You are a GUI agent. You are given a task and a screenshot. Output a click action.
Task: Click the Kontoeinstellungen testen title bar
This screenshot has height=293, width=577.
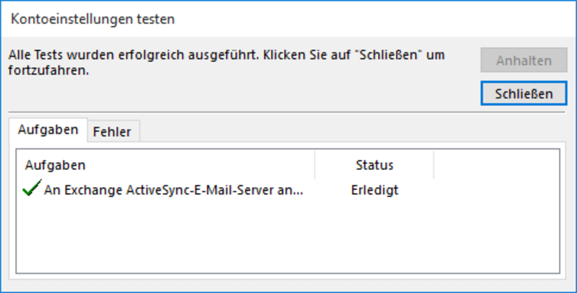click(288, 19)
